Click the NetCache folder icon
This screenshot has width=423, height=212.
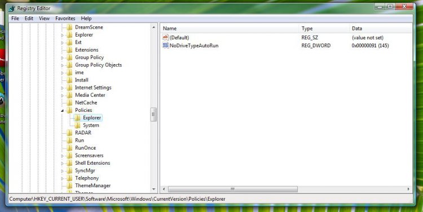[x=69, y=102]
